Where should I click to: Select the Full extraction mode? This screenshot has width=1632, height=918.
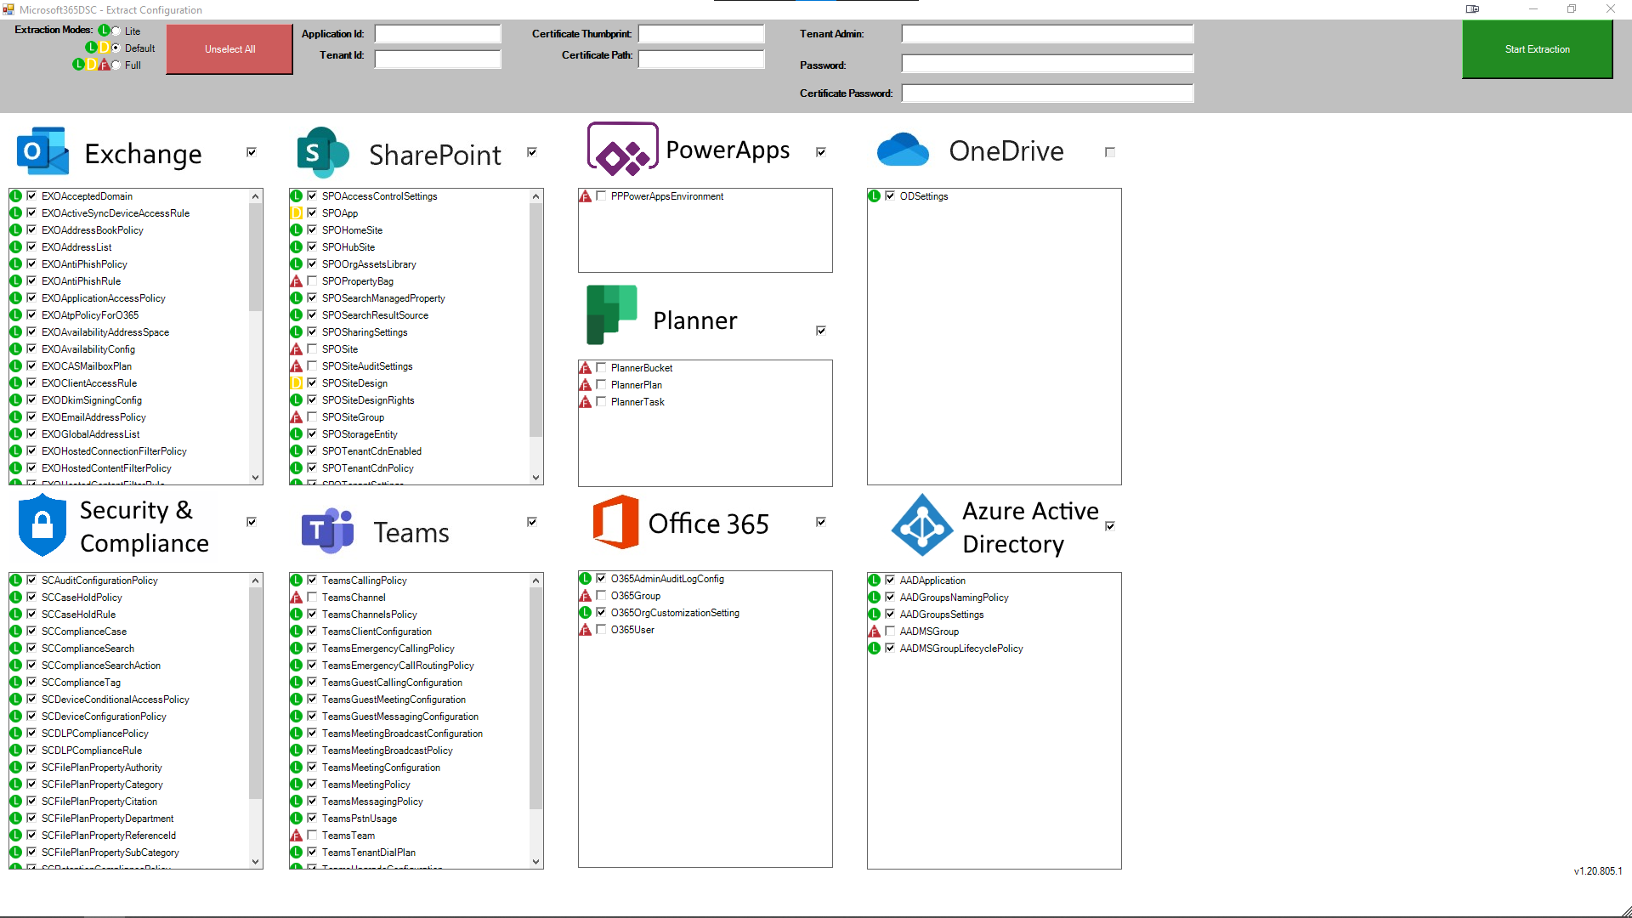116,65
